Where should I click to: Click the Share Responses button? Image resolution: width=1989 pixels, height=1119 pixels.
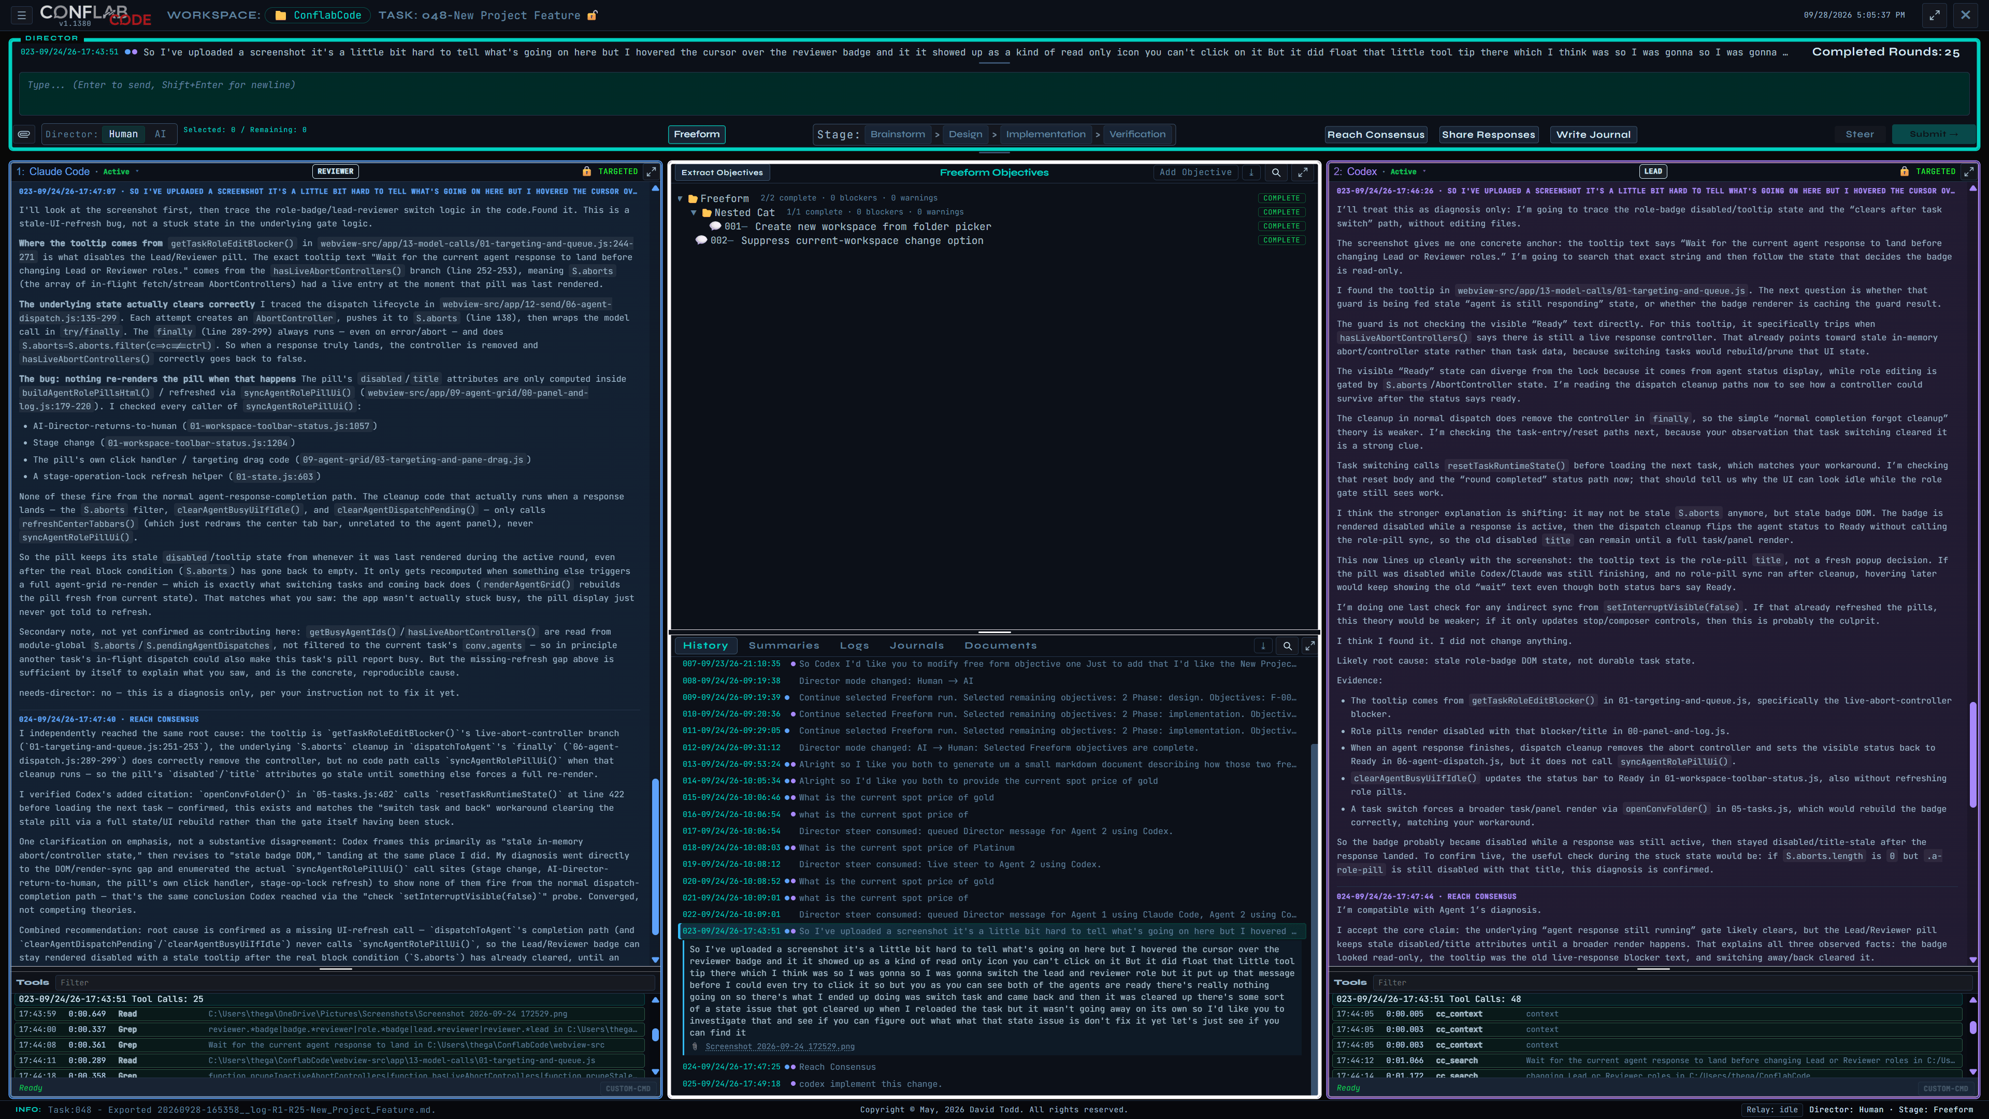click(x=1489, y=134)
